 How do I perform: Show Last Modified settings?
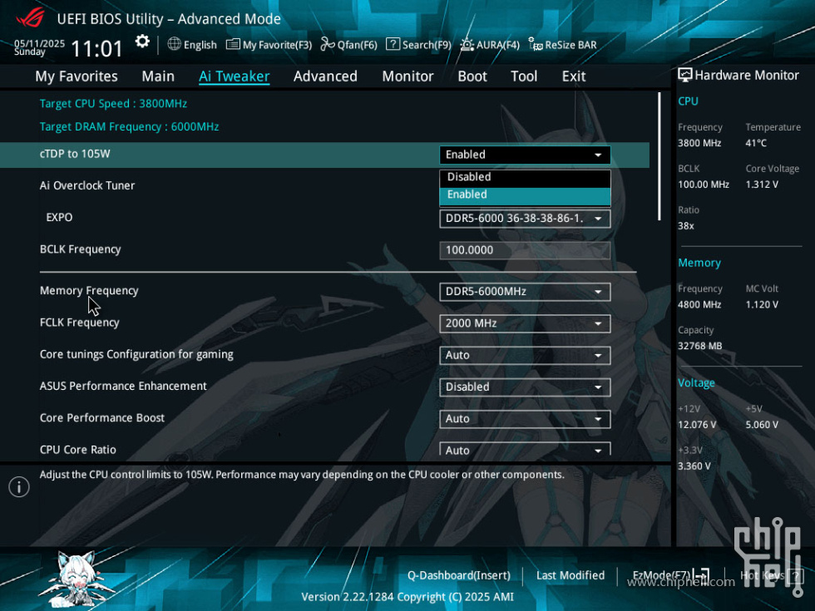(570, 575)
